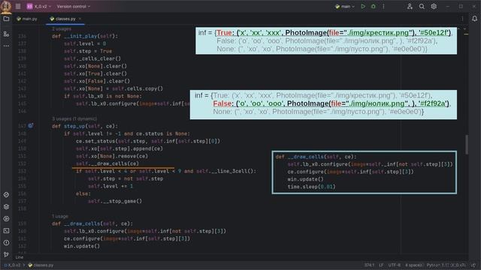Viewport: 481px width, 270px height.
Task: Change the UTF-8 file encoding
Action: click(394, 265)
